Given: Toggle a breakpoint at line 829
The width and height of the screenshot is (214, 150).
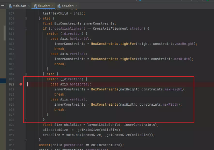Looking at the screenshot, I should coord(21,125).
